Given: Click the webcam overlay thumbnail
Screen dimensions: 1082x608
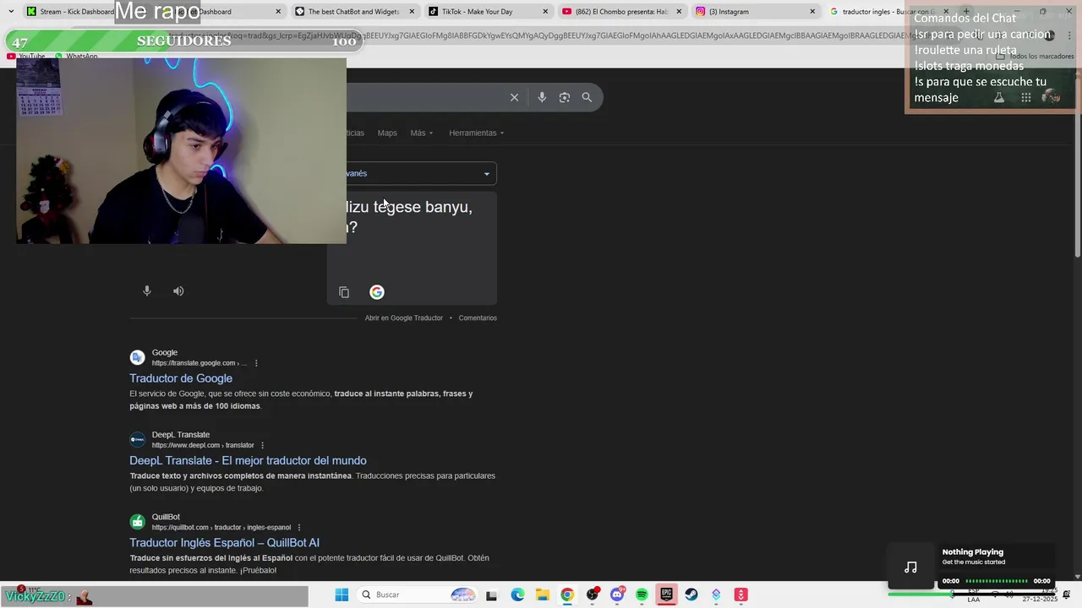Looking at the screenshot, I should tap(181, 150).
